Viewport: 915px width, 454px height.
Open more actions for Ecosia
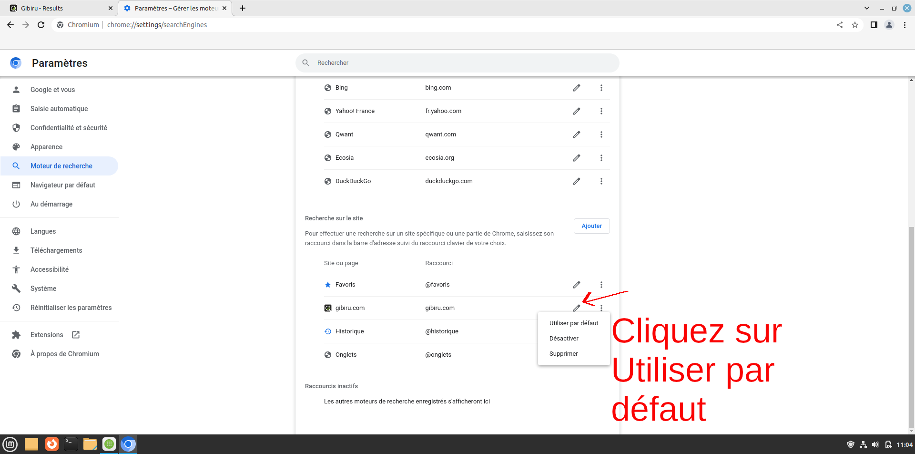(601, 158)
